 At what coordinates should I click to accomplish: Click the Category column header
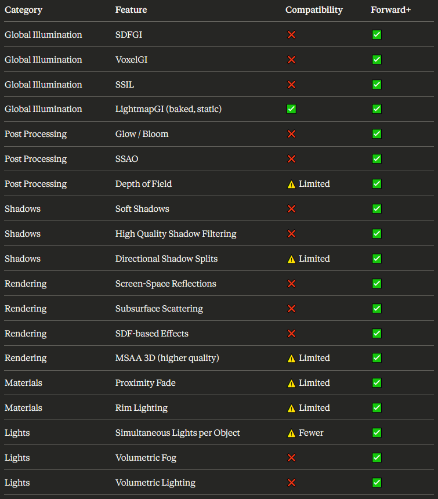coord(23,10)
